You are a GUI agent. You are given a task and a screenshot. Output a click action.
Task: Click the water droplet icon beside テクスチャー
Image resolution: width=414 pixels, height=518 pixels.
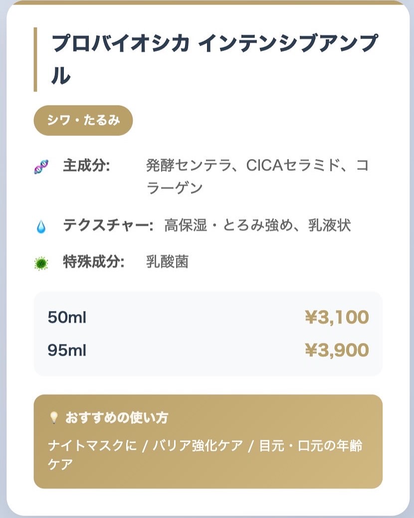41,227
